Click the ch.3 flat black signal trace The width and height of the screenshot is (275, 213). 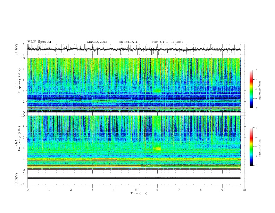134,178
